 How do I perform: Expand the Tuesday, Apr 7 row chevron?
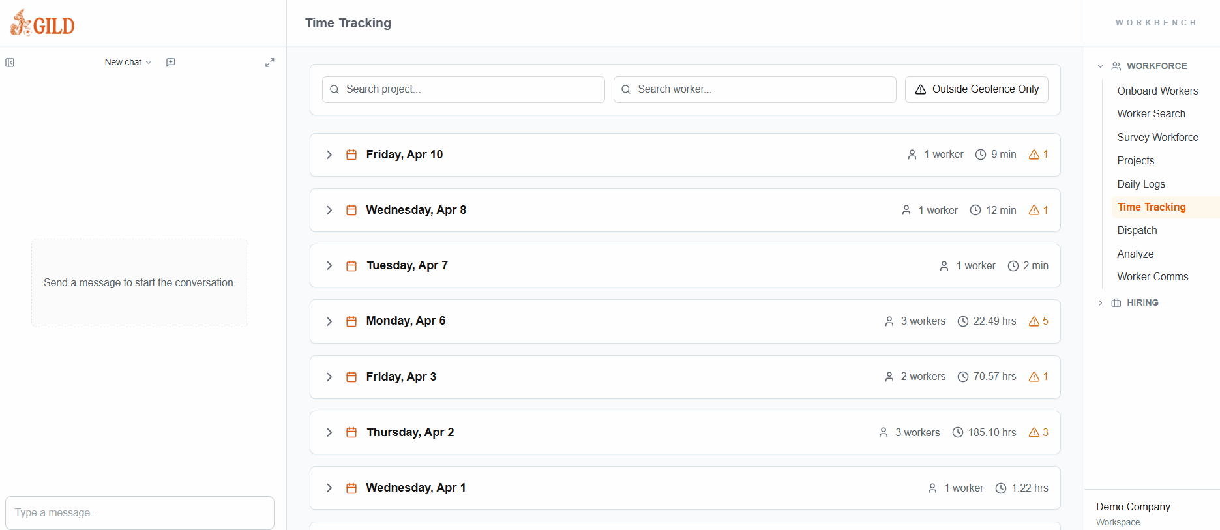(x=329, y=265)
